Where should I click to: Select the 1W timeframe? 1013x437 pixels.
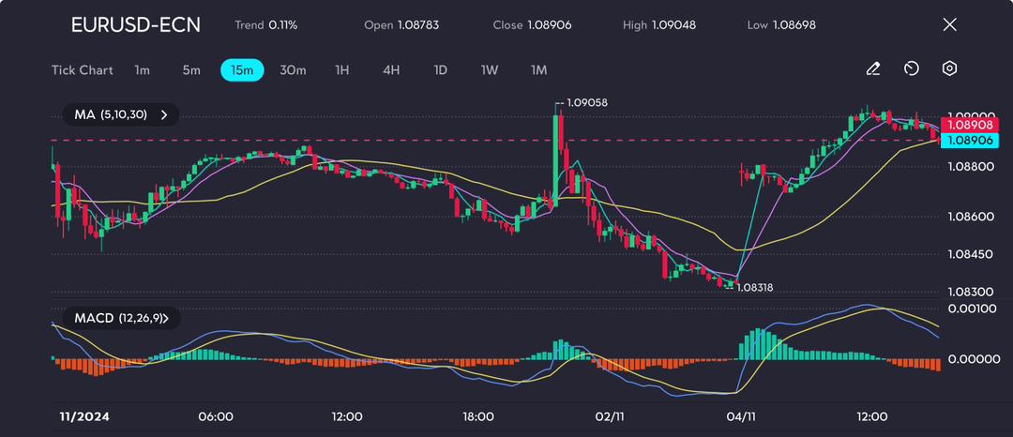click(x=489, y=69)
